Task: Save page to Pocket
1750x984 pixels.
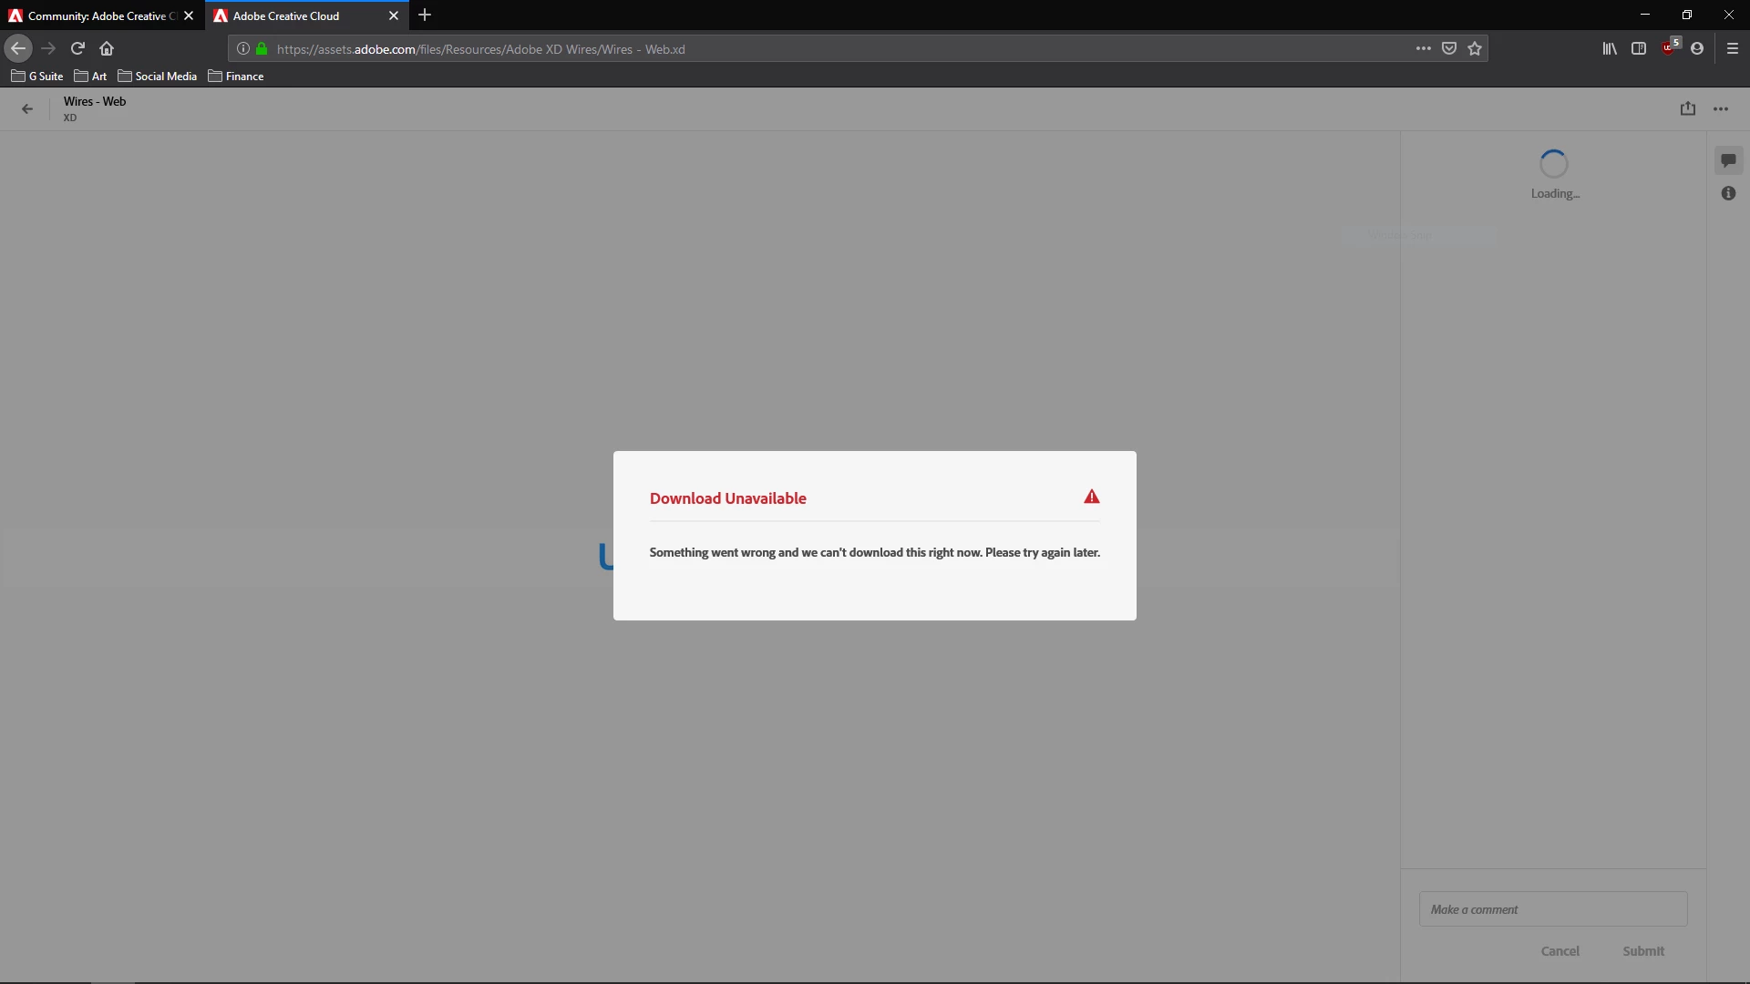Action: (x=1449, y=48)
